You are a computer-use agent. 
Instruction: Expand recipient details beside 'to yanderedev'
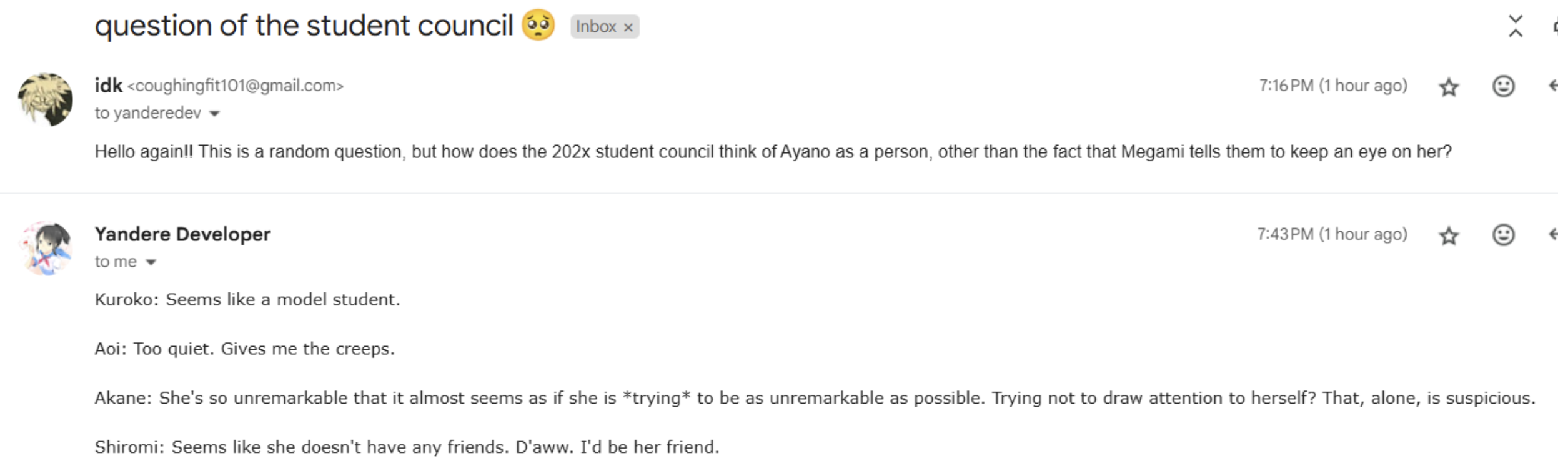coord(214,114)
